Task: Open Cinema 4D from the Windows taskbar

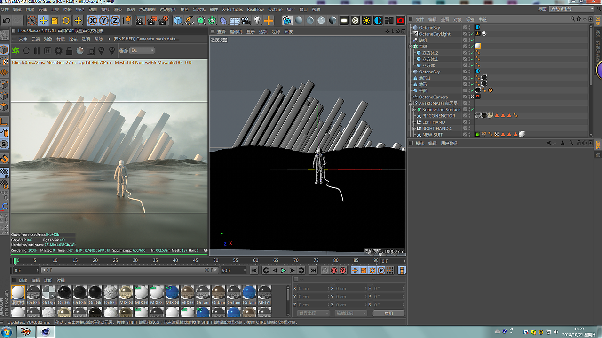Action: (46, 331)
